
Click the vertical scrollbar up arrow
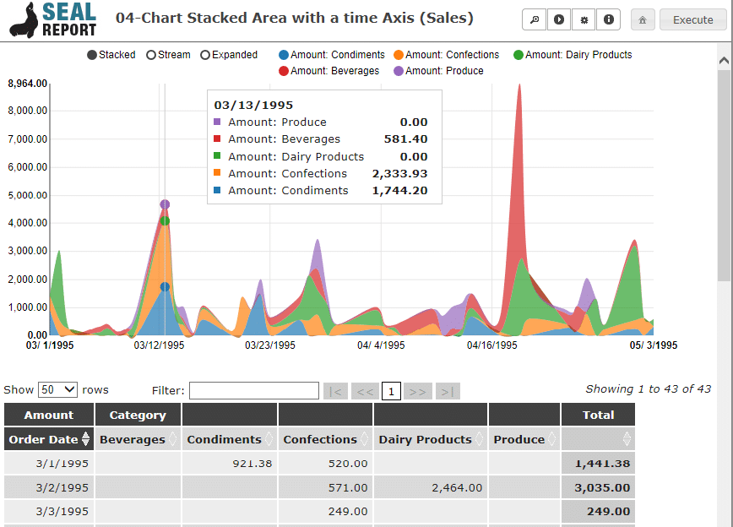click(725, 61)
